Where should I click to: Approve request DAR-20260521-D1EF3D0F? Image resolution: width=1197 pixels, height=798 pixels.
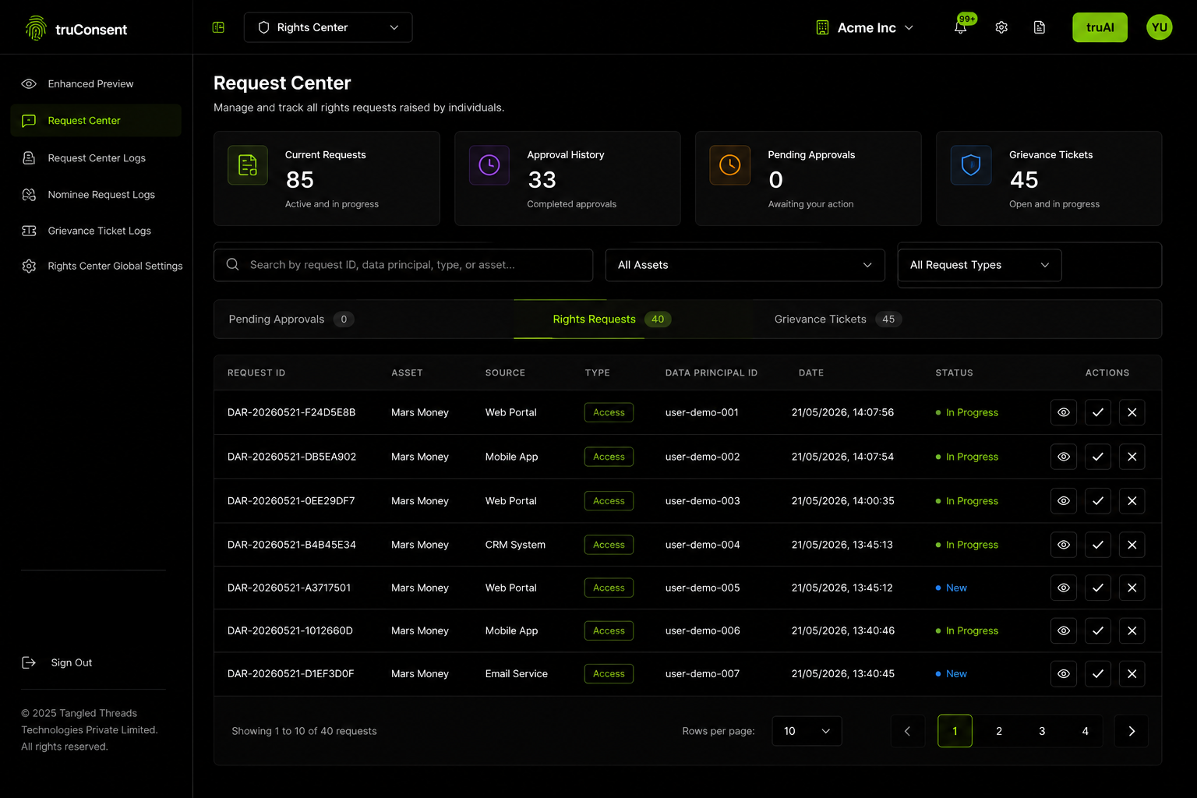point(1098,673)
